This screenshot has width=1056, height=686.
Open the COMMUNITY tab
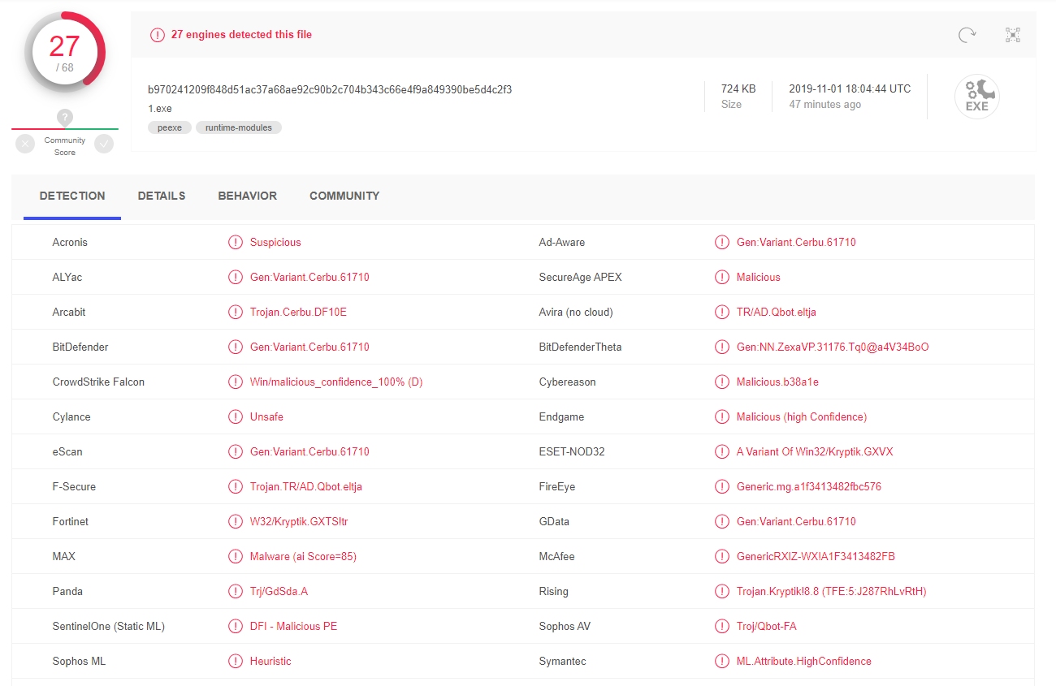coord(344,196)
